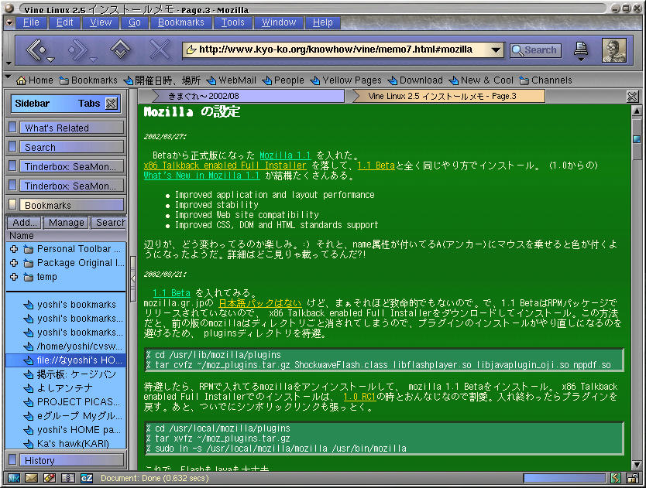Close the current browser tab using X at tab bar
The width and height of the screenshot is (646, 488).
click(632, 97)
